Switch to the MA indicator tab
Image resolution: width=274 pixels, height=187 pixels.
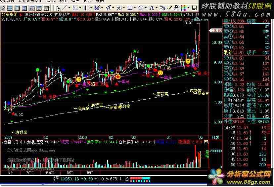[11, 173]
